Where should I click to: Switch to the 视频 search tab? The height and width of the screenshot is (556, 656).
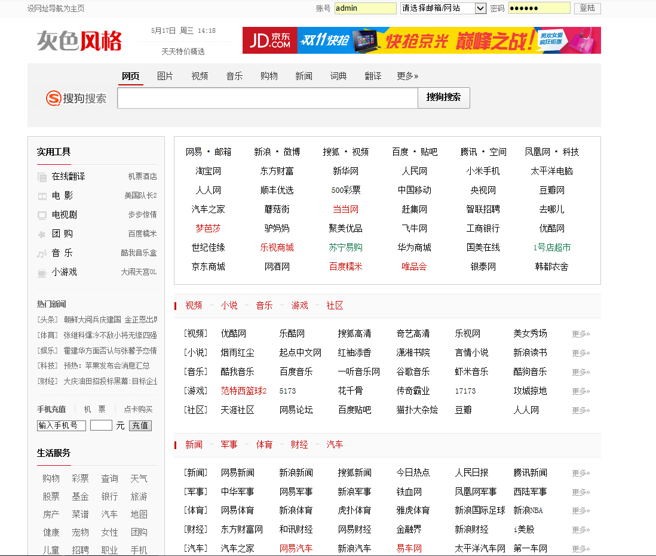coord(200,76)
